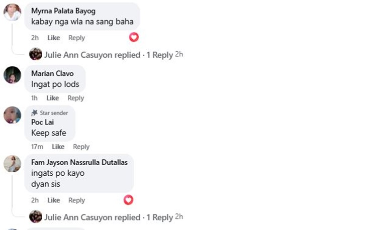Open Fam Jayson Nassrulla Dutallas name link
The height and width of the screenshot is (230, 377).
pyautogui.click(x=79, y=162)
